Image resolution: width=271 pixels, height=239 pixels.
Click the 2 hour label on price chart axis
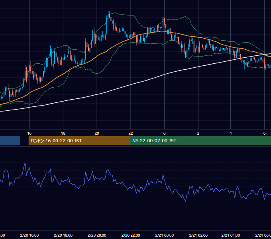198,133
